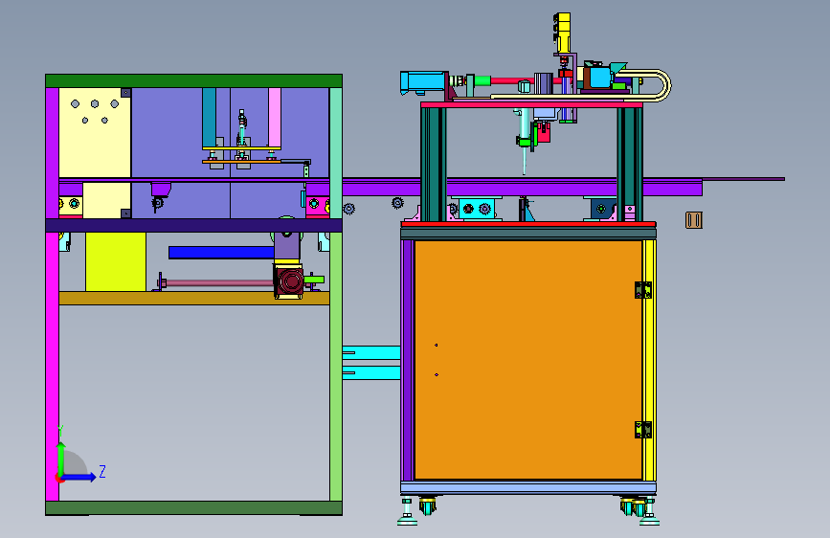Select the red plate atop the cabinet

[528, 225]
